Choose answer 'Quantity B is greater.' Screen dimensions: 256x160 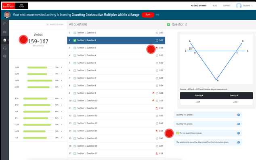point(208,124)
